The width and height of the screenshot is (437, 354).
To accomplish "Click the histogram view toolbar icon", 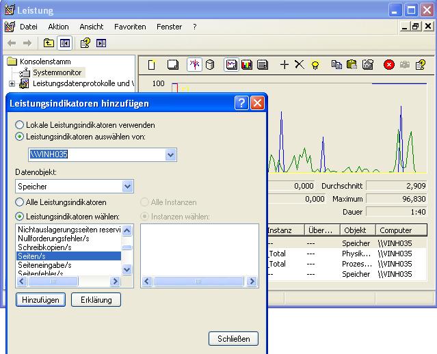I will click(x=247, y=65).
